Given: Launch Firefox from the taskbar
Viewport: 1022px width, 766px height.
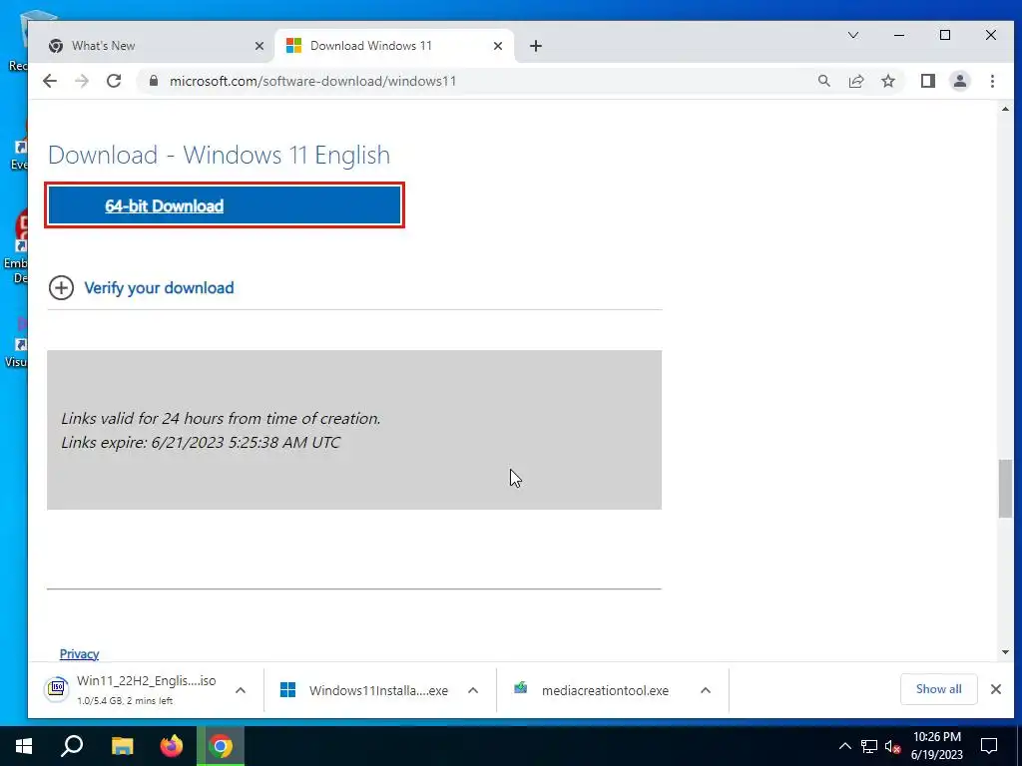Looking at the screenshot, I should [172, 746].
